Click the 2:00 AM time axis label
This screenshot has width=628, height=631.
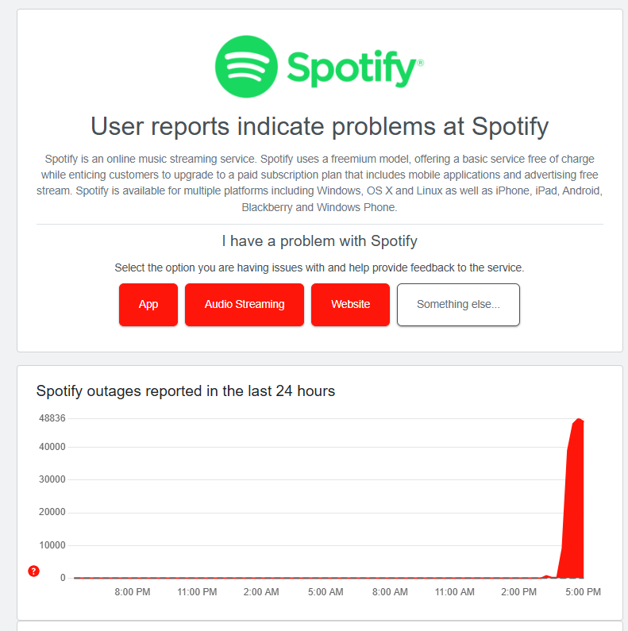[261, 592]
